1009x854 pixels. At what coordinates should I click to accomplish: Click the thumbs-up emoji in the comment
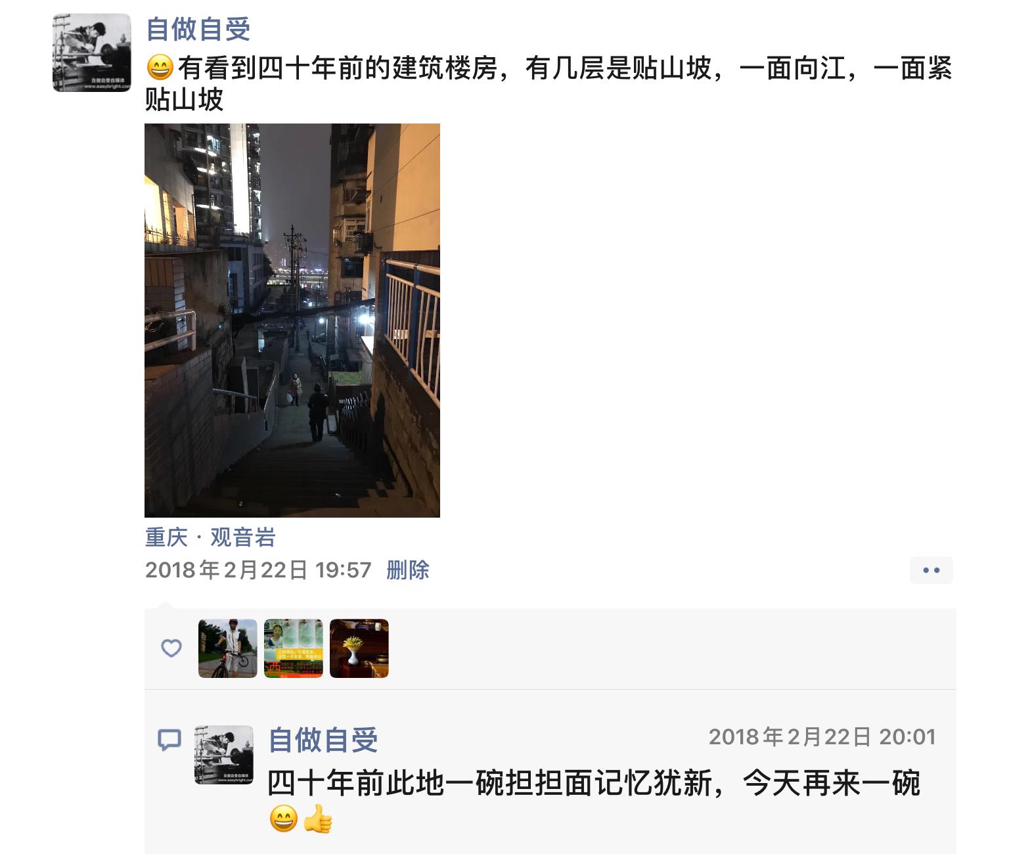318,819
